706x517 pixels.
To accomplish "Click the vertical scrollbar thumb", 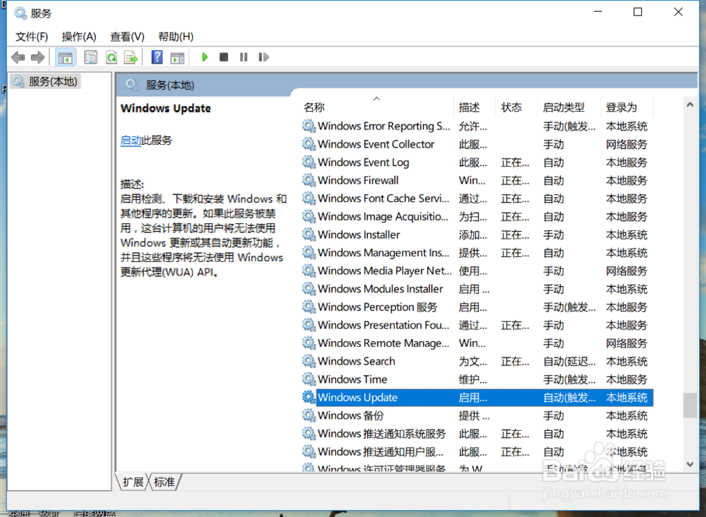I will point(690,405).
